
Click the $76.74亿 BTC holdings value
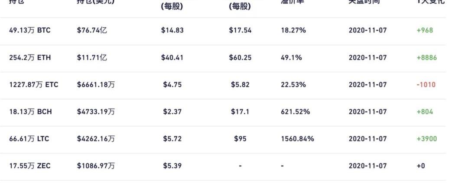[92, 30]
